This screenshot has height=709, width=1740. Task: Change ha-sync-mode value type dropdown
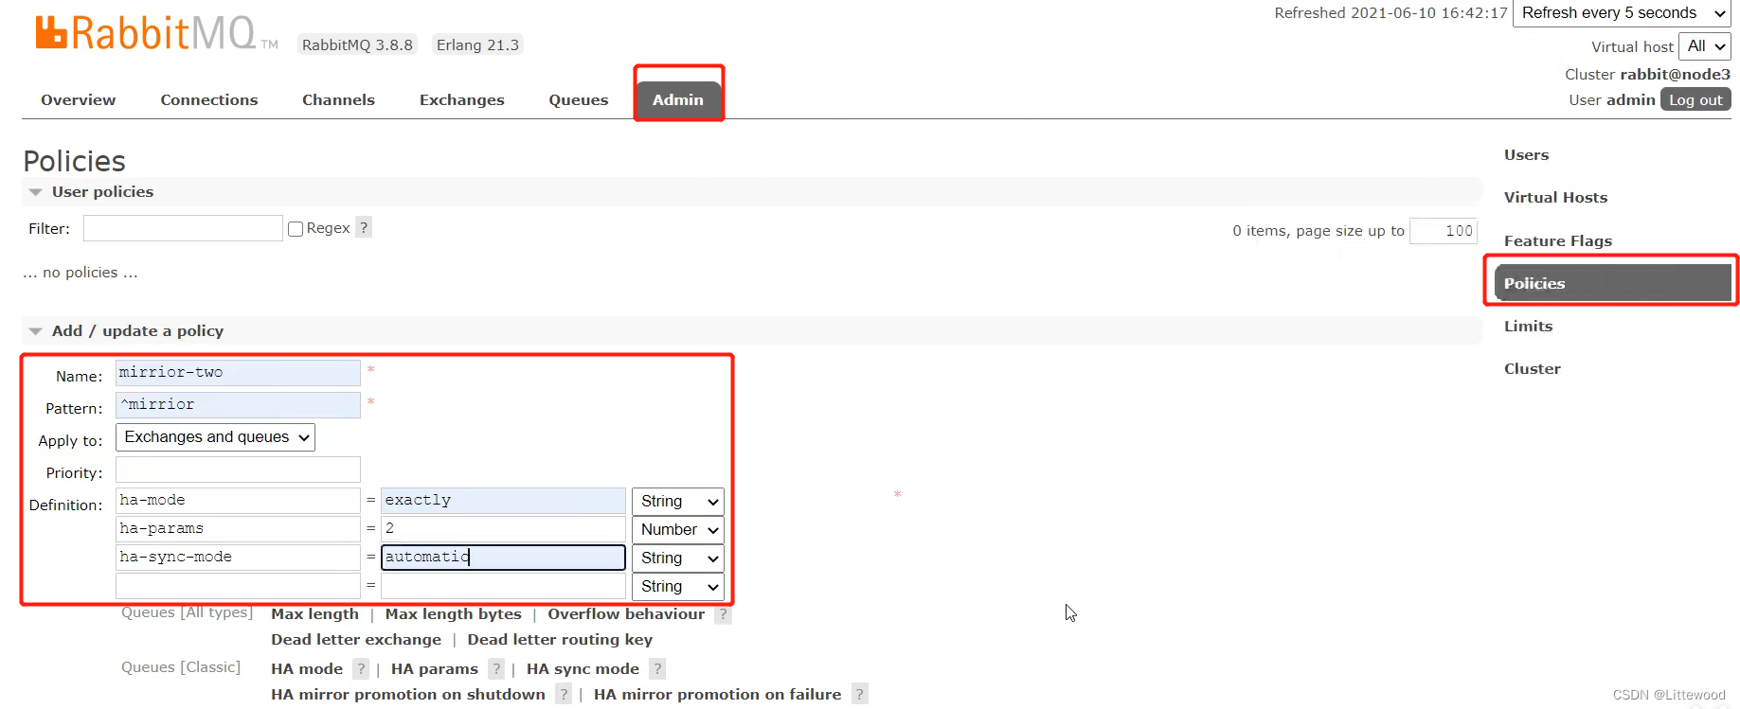(x=678, y=558)
